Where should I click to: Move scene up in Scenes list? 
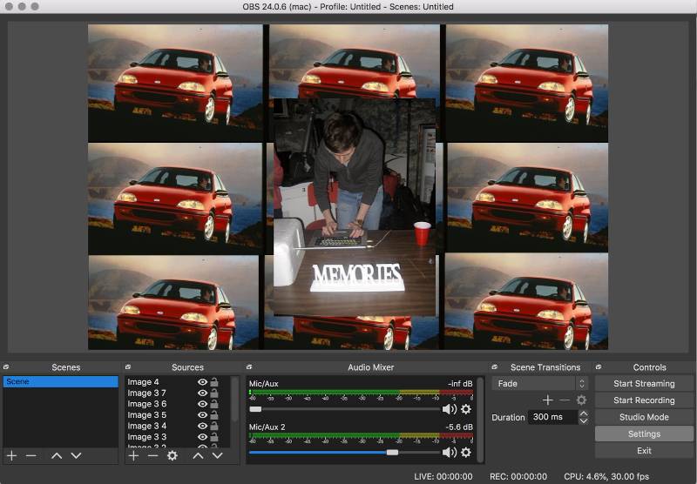(x=57, y=455)
